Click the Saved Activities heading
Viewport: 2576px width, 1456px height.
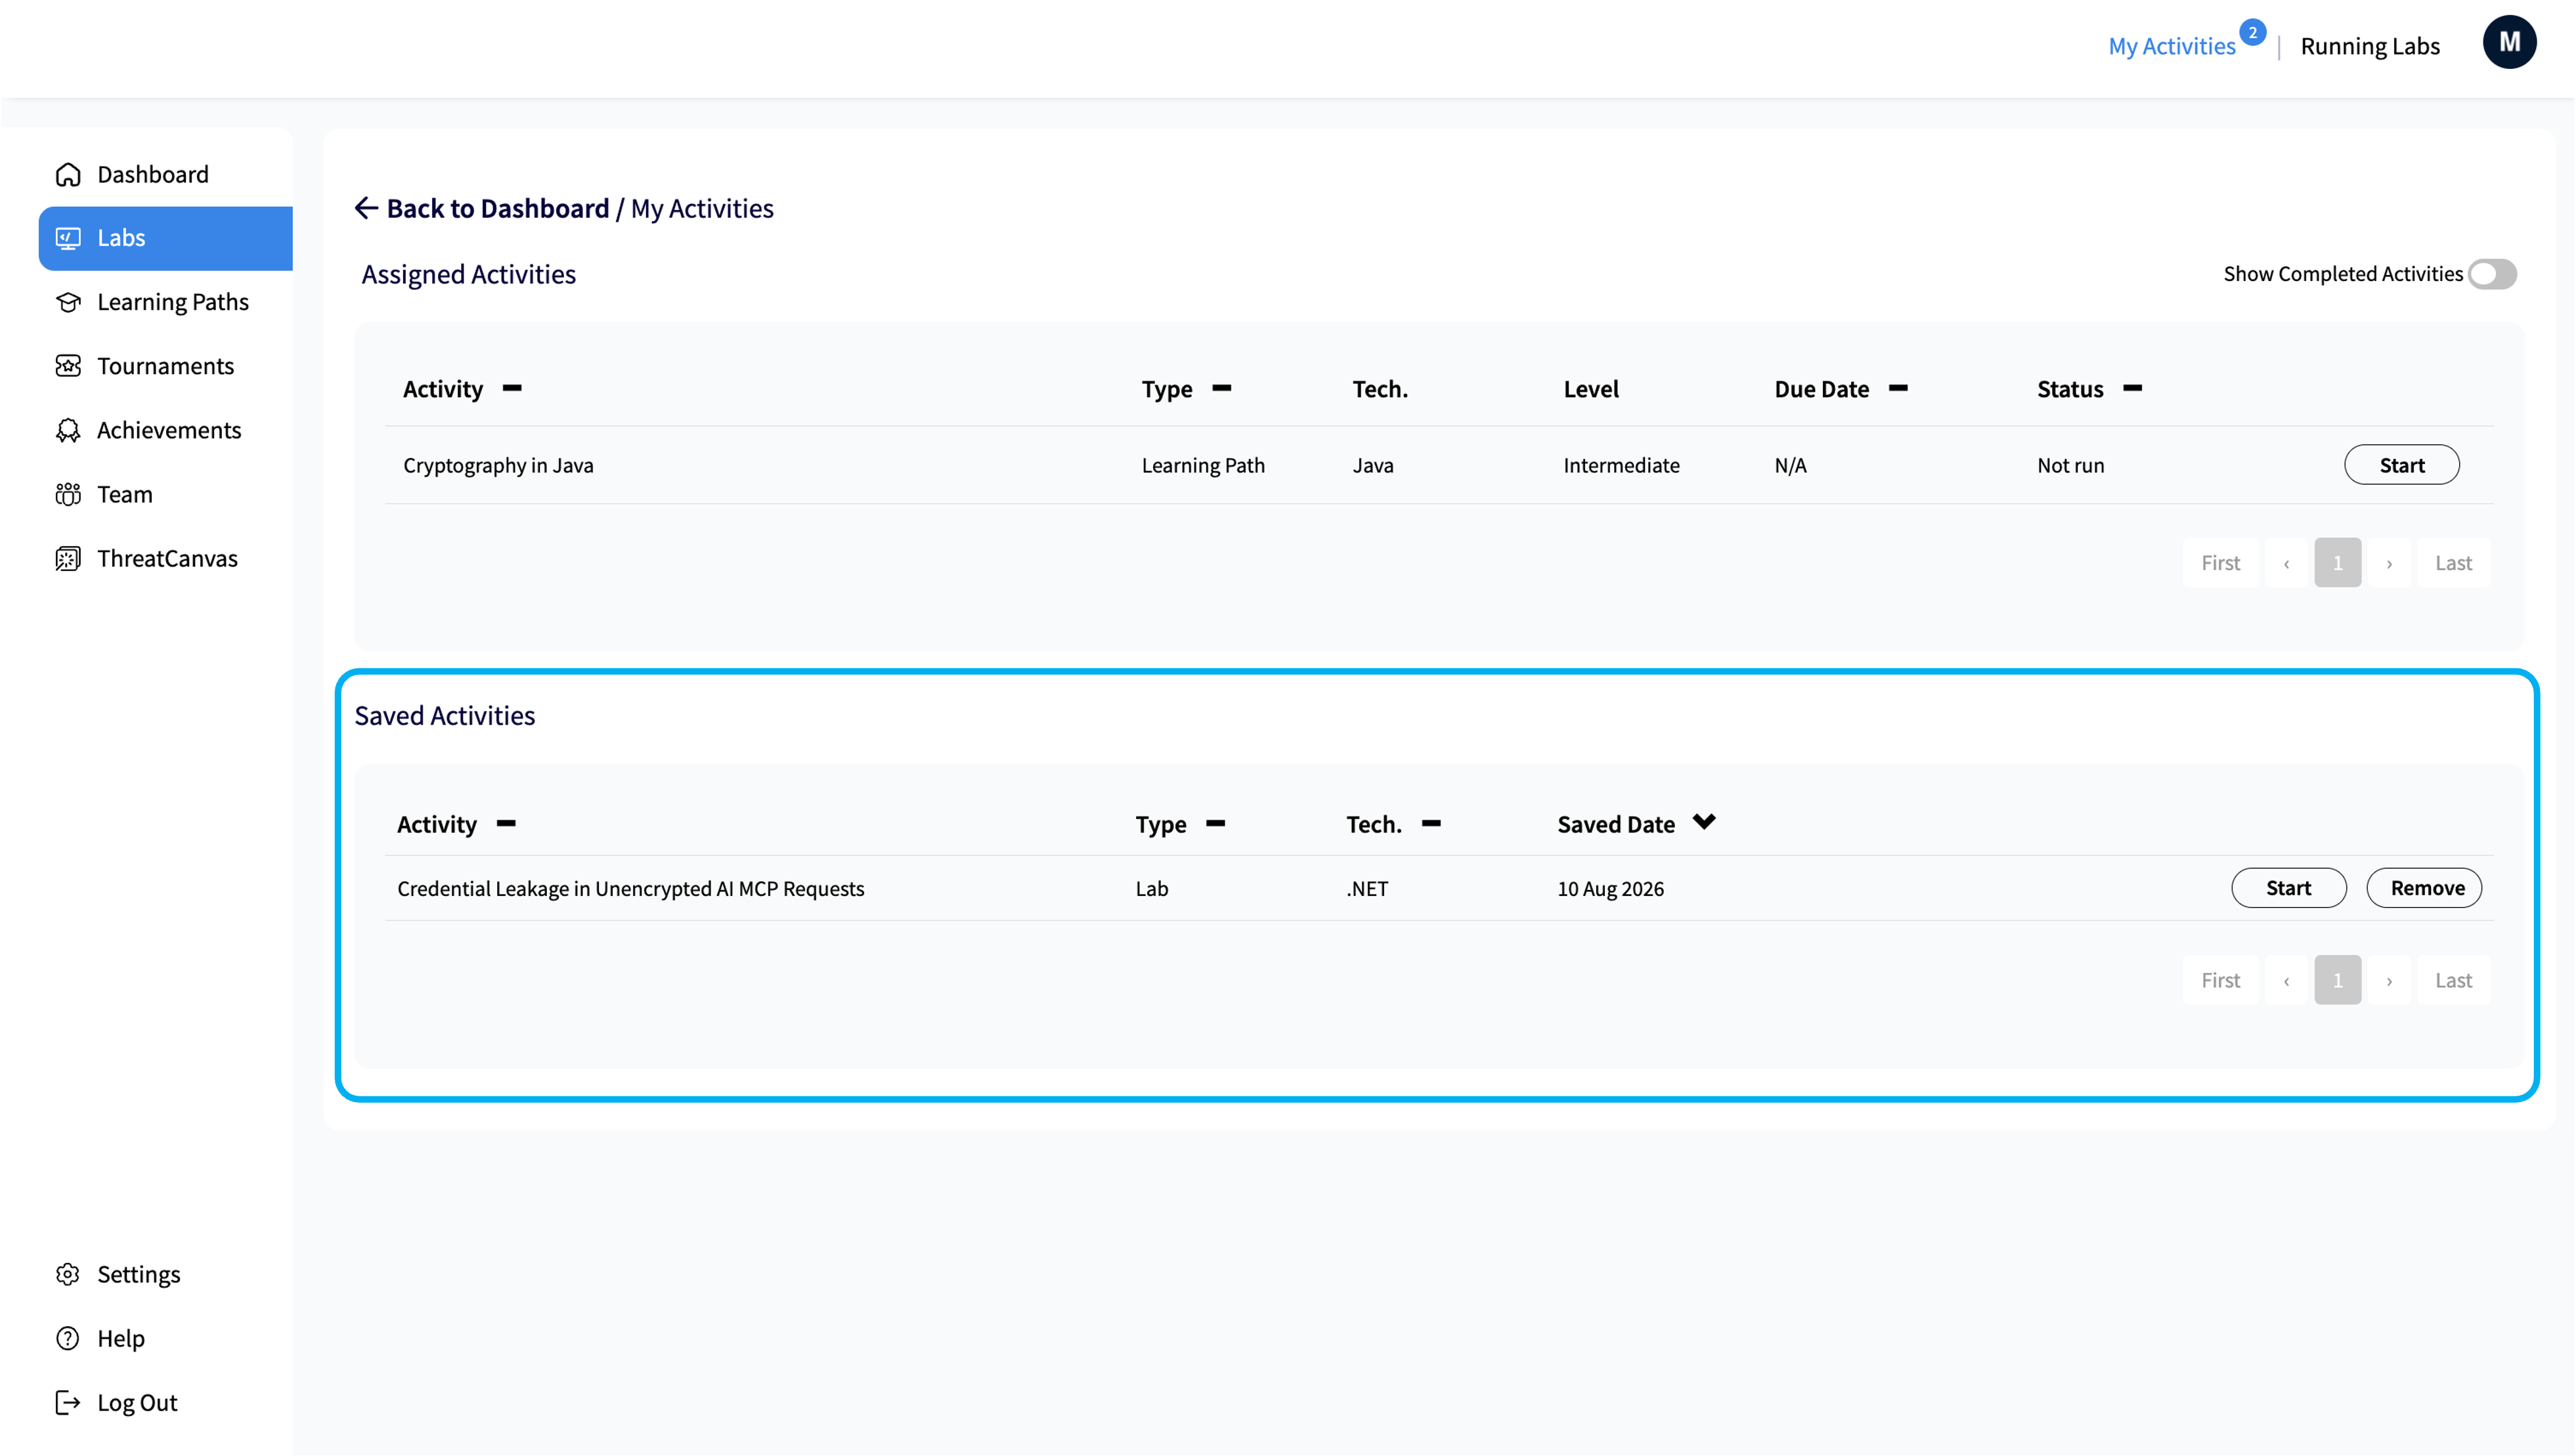(x=444, y=715)
